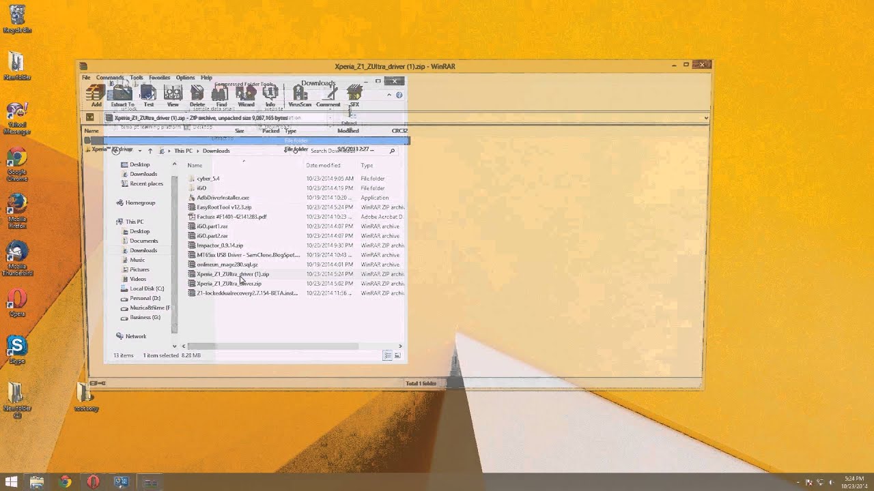Click the Explorer up-folder arrow
Image resolution: width=874 pixels, height=491 pixels.
[150, 151]
